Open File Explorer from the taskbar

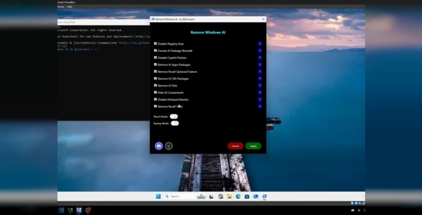(229, 196)
